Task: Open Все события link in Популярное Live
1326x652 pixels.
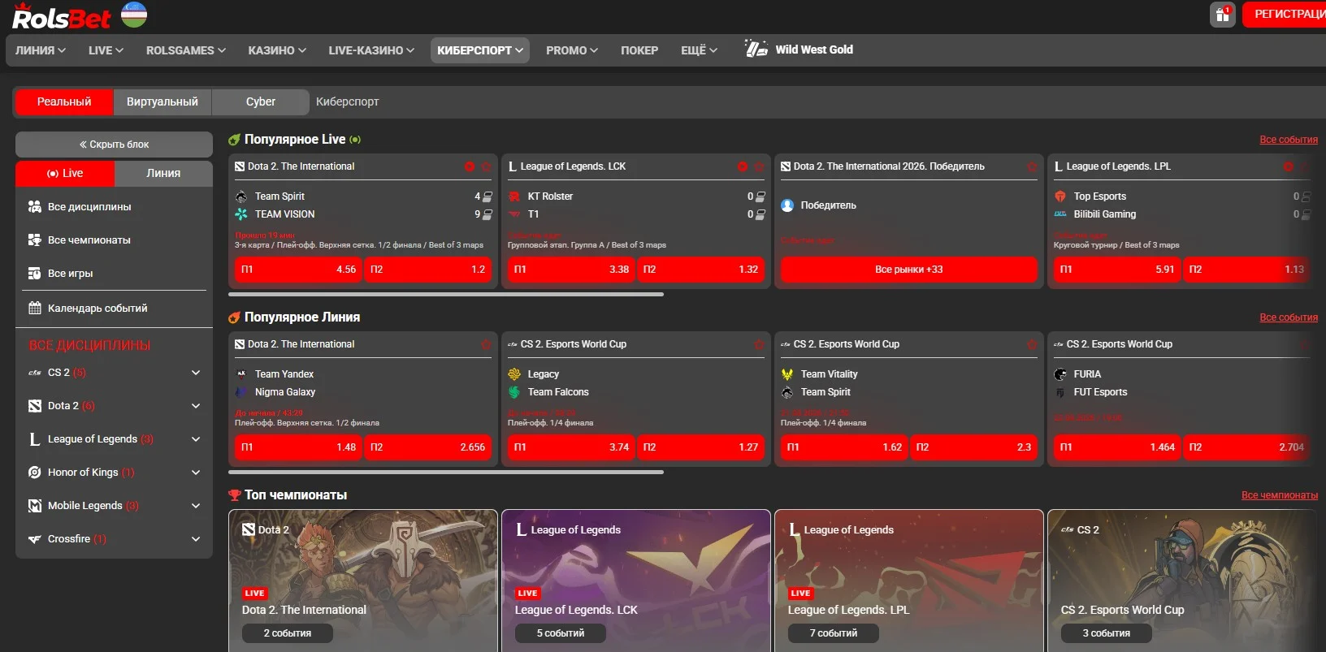Action: point(1289,140)
